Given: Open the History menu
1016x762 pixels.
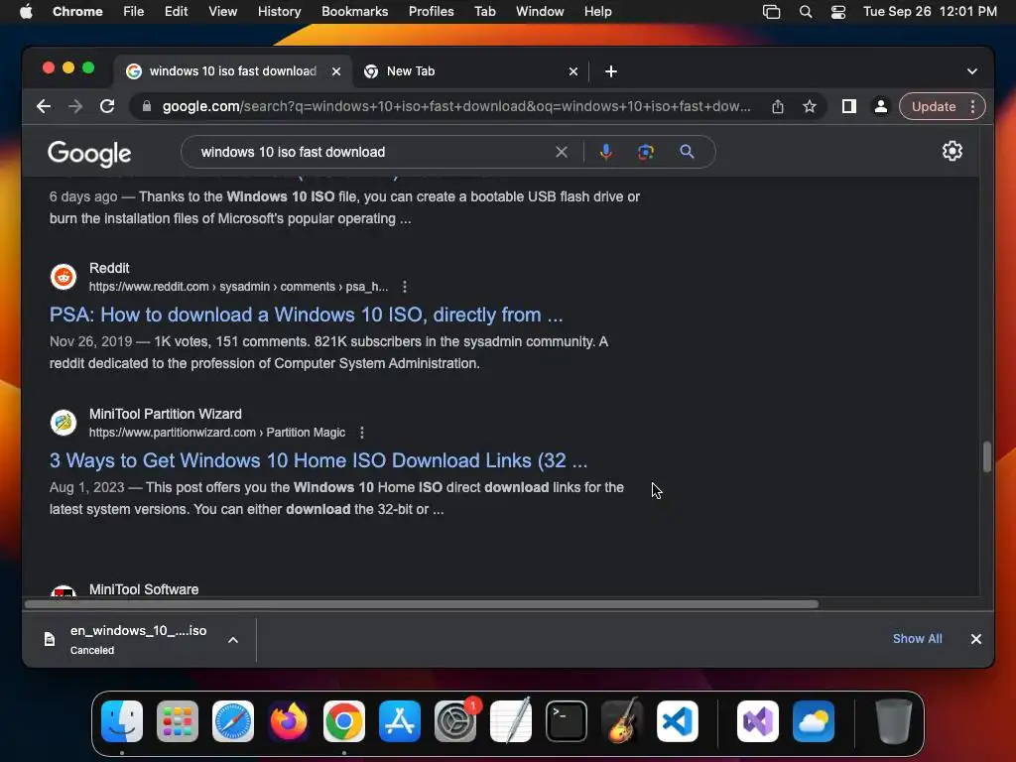Looking at the screenshot, I should click(x=279, y=12).
